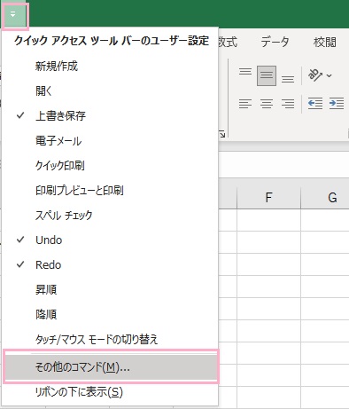Expand the orientation dropdown chevron

329,75
